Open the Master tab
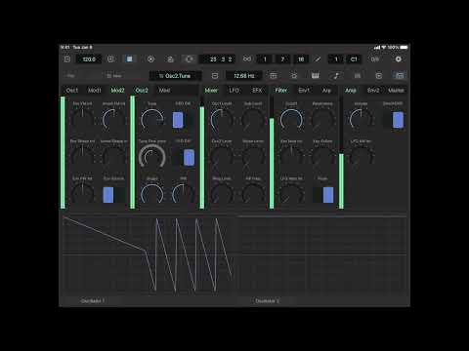The width and height of the screenshot is (469, 351). [x=396, y=90]
